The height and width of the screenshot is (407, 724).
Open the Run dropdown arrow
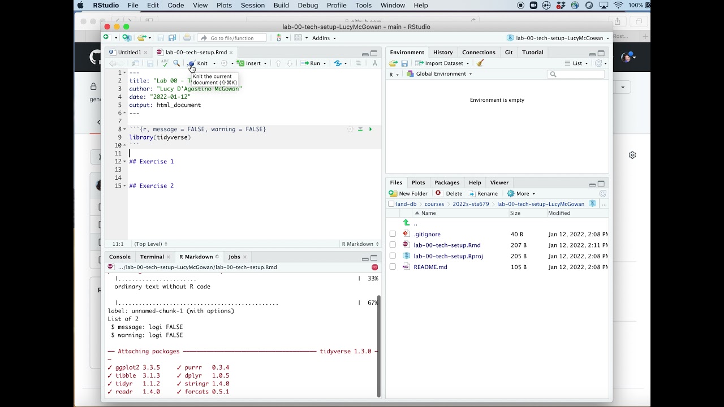[325, 63]
